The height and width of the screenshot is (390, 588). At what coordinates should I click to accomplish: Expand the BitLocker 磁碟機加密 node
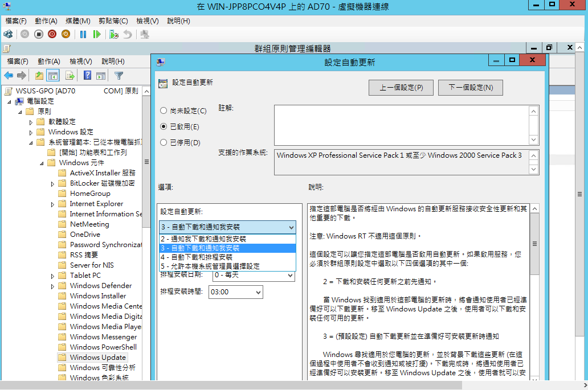[x=52, y=183]
